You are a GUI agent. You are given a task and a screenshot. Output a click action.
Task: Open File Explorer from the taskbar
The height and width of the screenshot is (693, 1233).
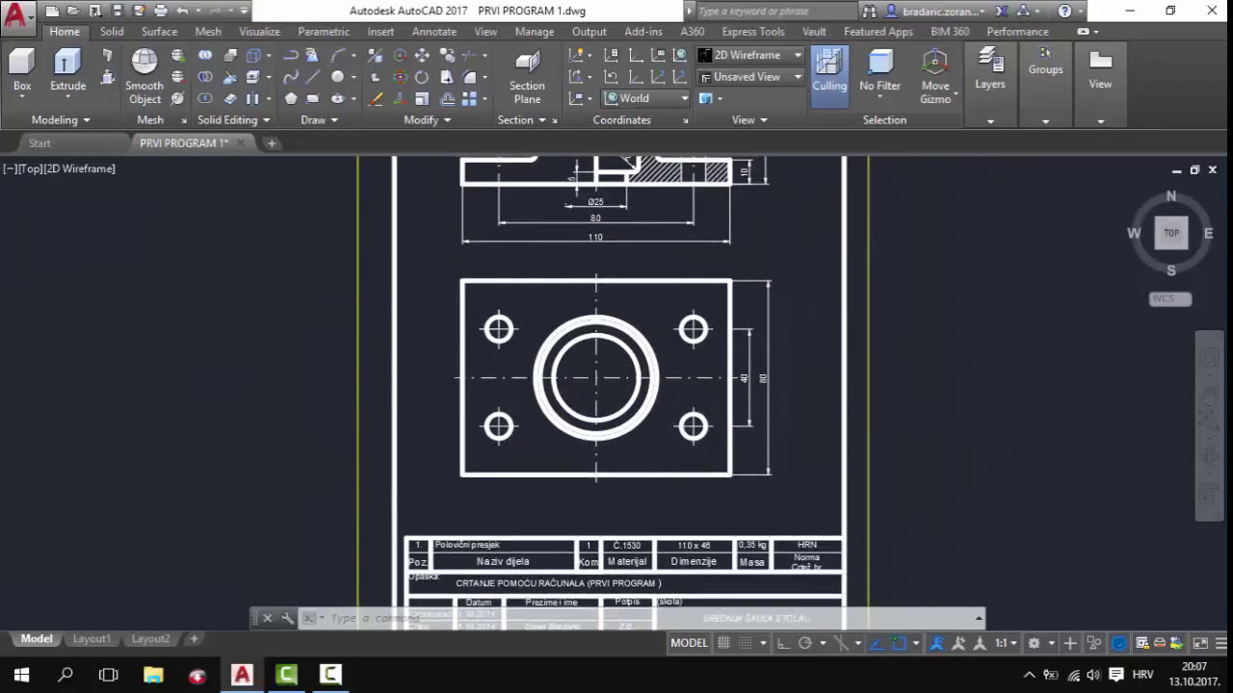click(153, 675)
